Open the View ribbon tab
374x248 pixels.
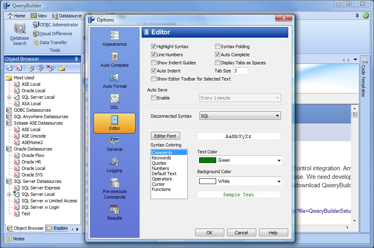point(38,16)
